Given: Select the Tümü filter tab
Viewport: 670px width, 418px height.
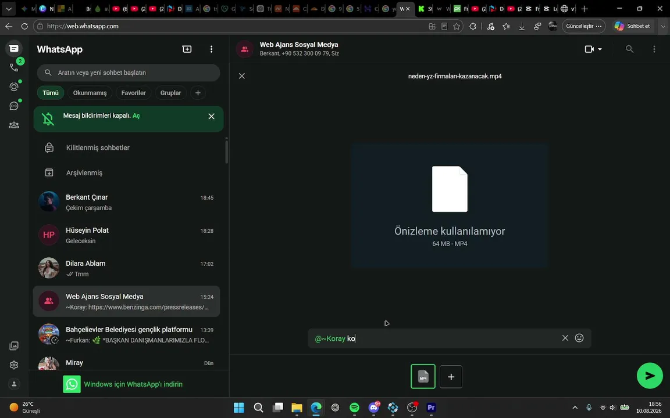Looking at the screenshot, I should point(51,92).
